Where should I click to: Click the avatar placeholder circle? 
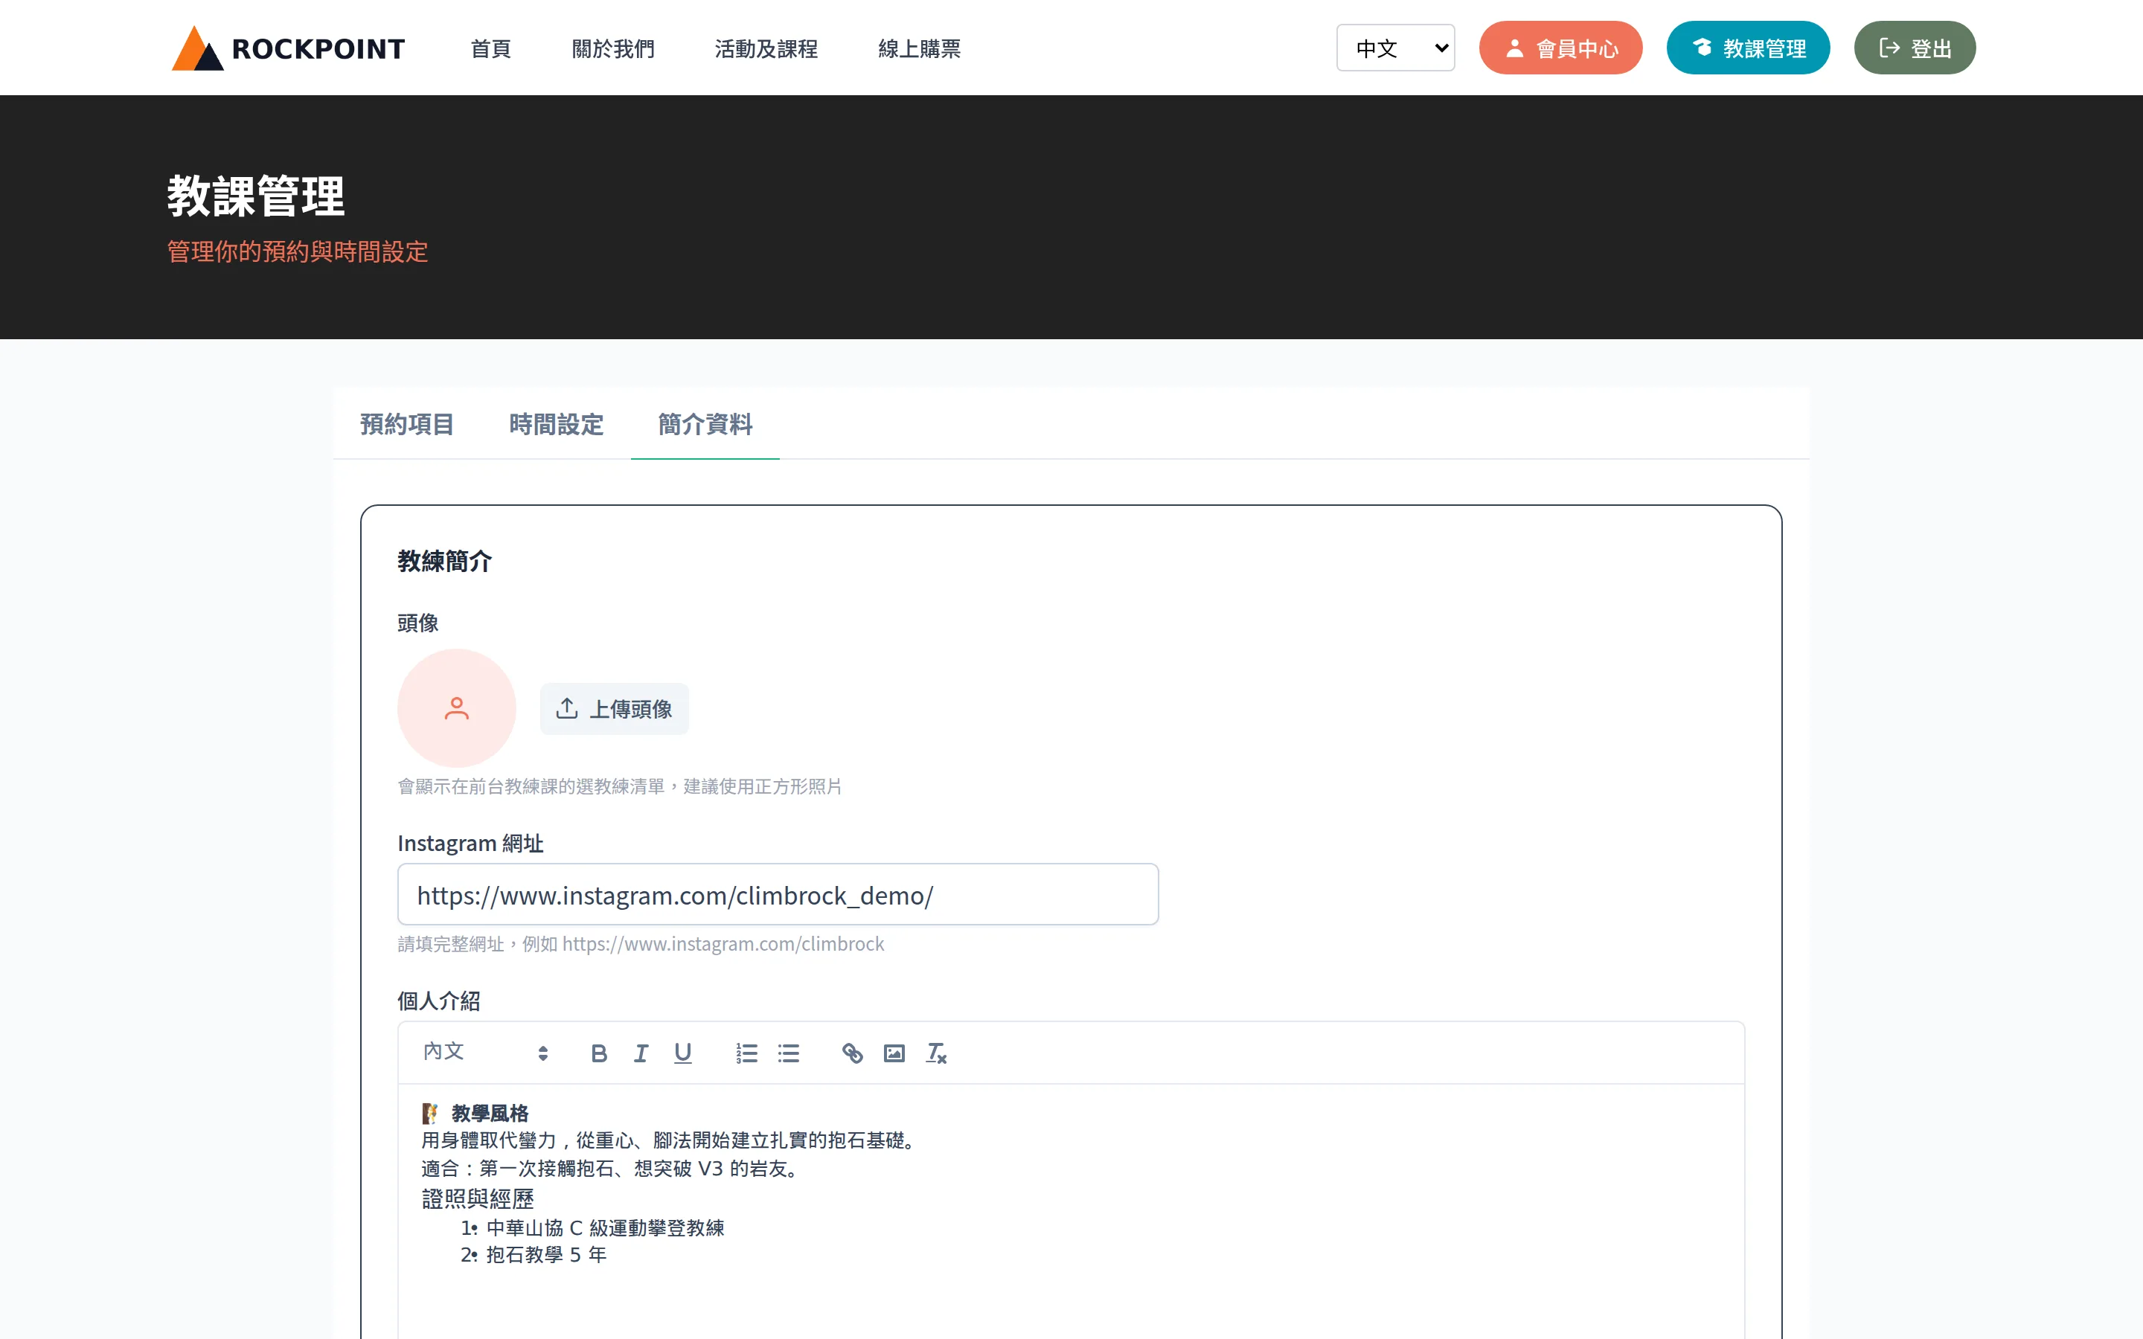point(456,707)
